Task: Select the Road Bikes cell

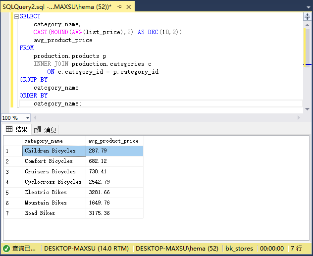Action: coord(54,213)
